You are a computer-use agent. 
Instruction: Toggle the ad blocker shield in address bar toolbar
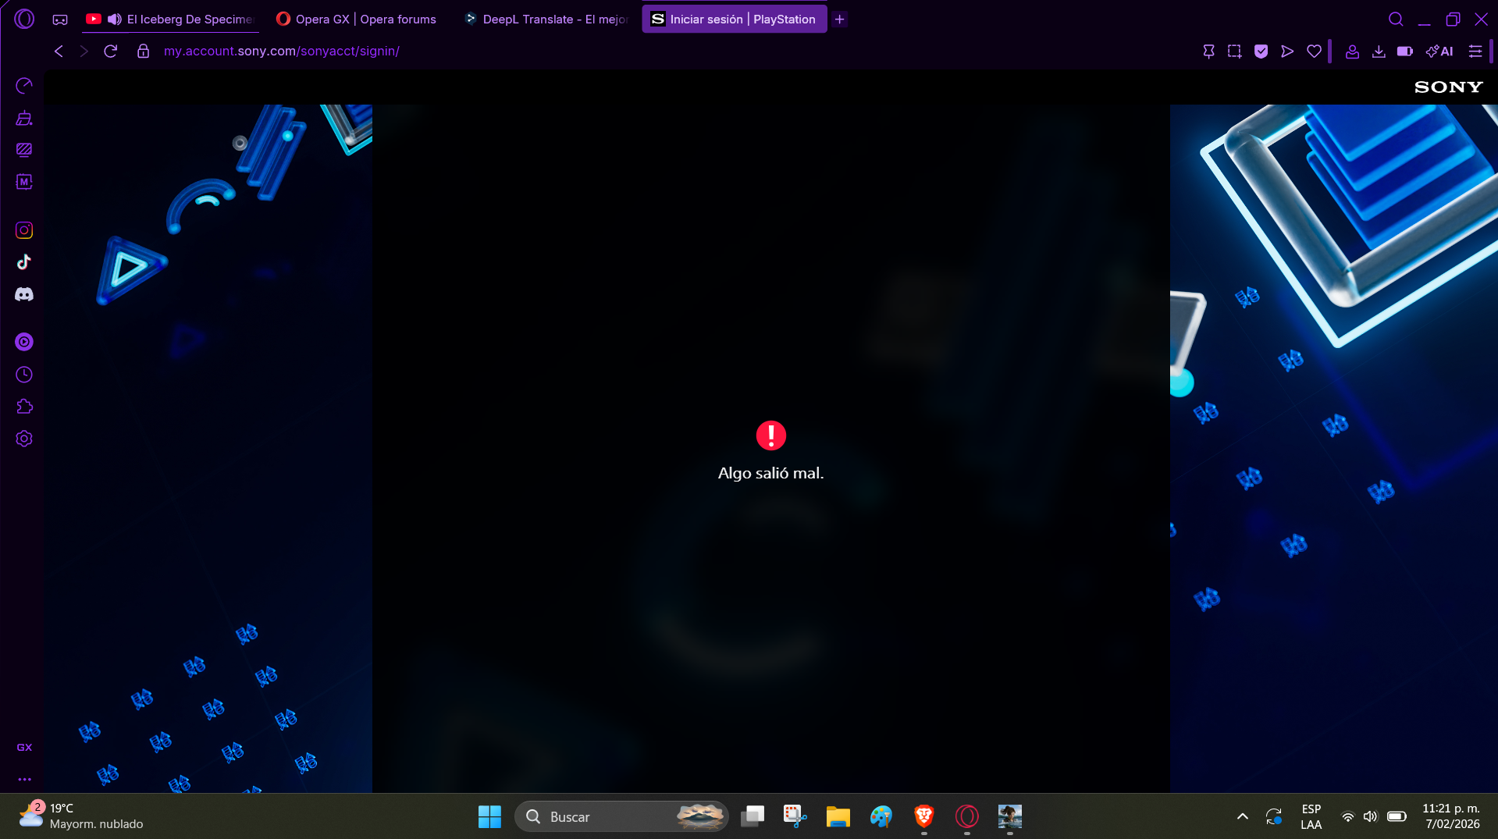click(1261, 51)
